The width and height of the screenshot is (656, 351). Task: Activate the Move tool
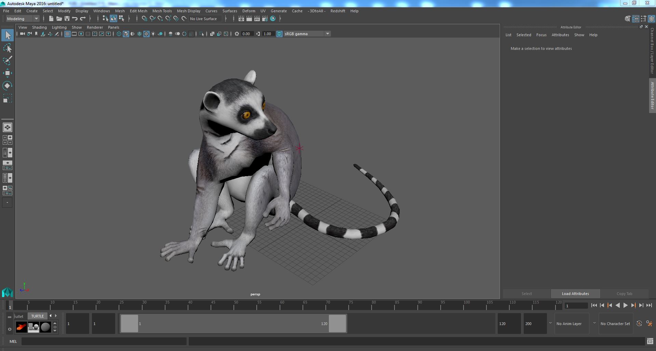point(8,73)
